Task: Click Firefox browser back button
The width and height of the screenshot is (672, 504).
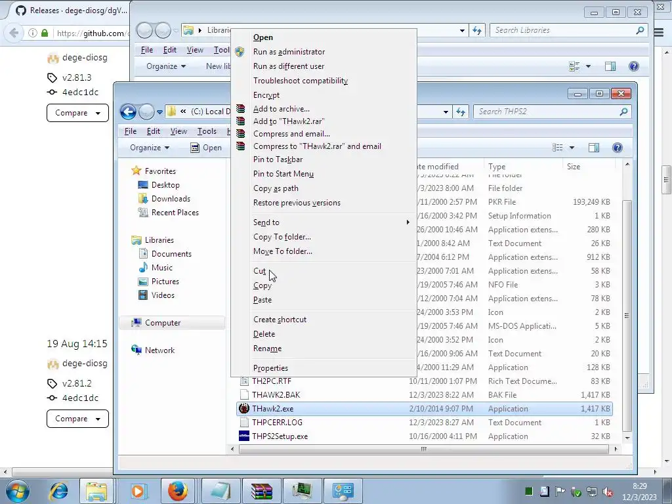Action: click(13, 33)
